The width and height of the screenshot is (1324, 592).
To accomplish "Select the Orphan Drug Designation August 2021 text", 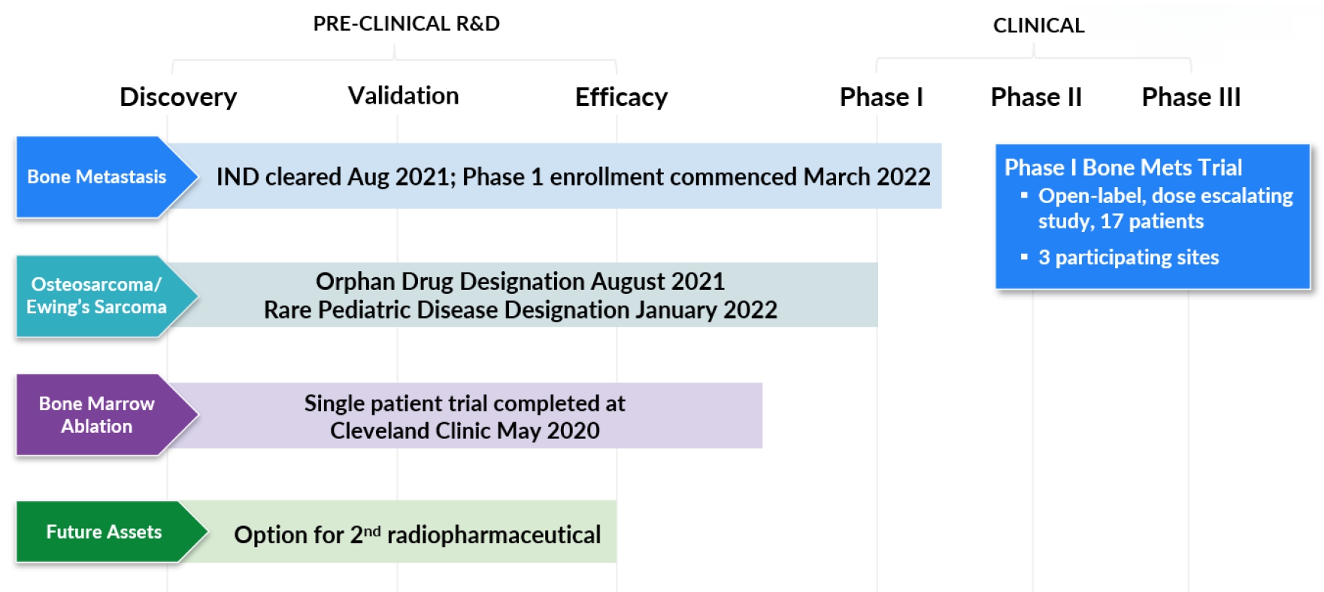I will coord(520,281).
